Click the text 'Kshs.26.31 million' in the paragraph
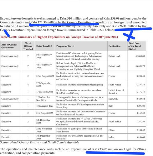Viewport: 153px width, 156px height. click(125, 26)
